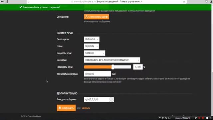Screen dimensions: 213x120
Task: Click the recorder camera screenshot icon
Action: (207, 118)
